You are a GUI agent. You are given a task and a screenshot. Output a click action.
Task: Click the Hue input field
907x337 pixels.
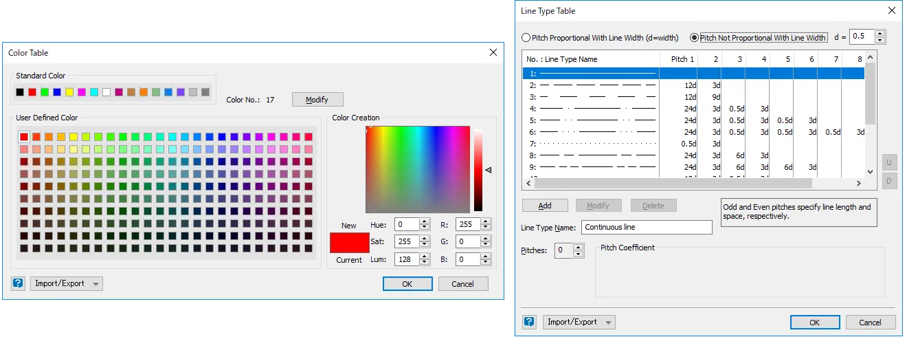click(x=408, y=224)
